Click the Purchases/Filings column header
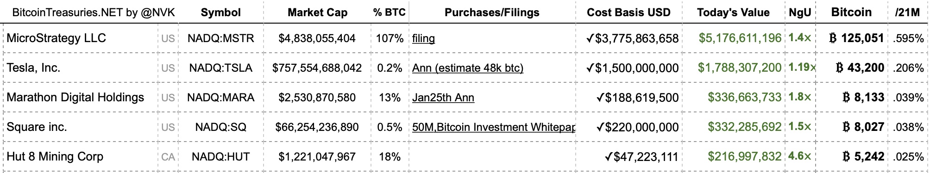Viewport: 930px width, 173px height. point(492,12)
